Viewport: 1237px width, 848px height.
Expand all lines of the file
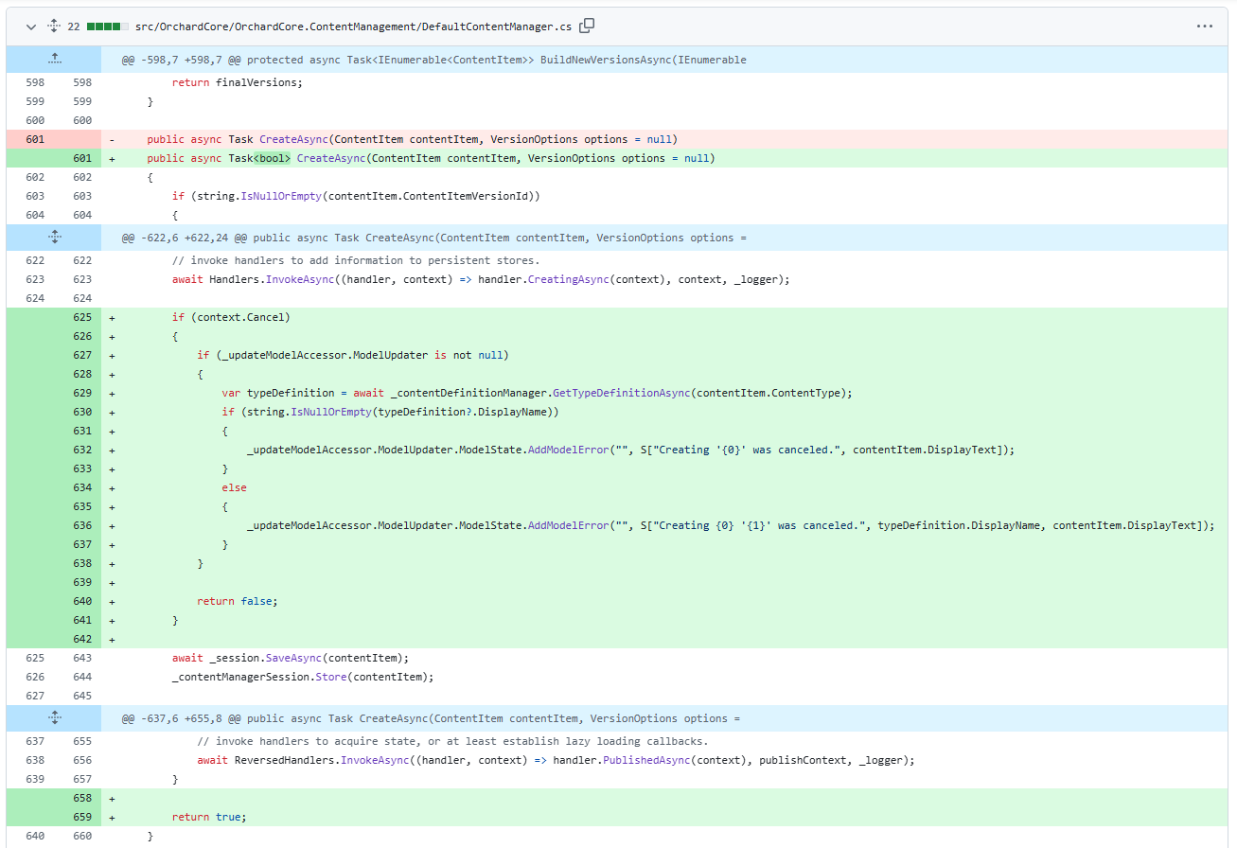click(x=54, y=26)
